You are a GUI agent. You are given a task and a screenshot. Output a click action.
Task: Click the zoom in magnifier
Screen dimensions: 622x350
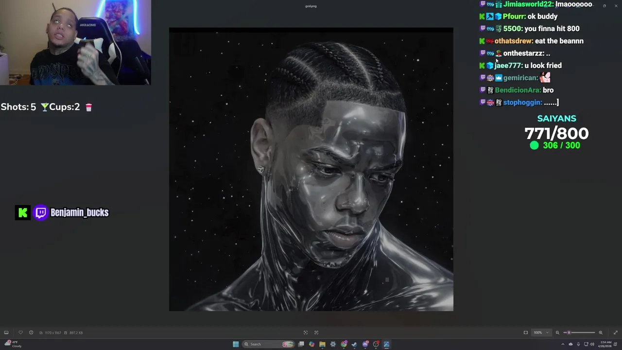(601, 332)
